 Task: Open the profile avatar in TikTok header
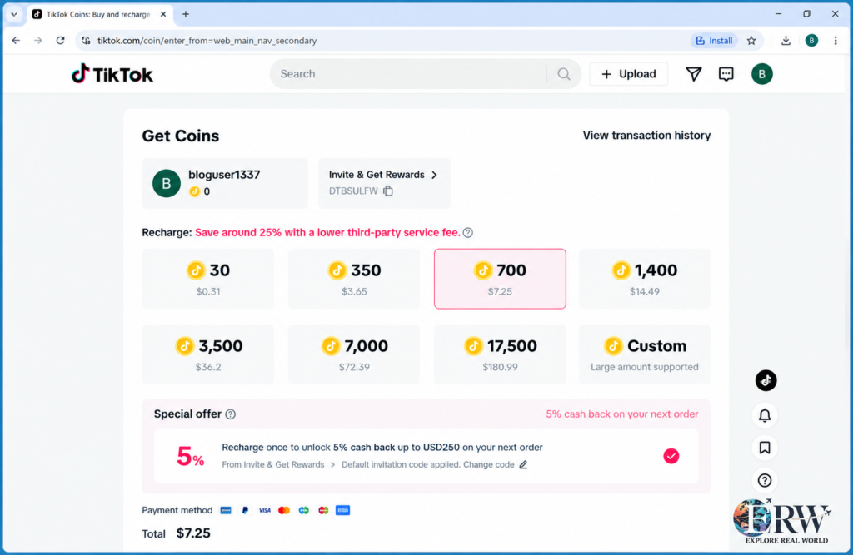(761, 74)
